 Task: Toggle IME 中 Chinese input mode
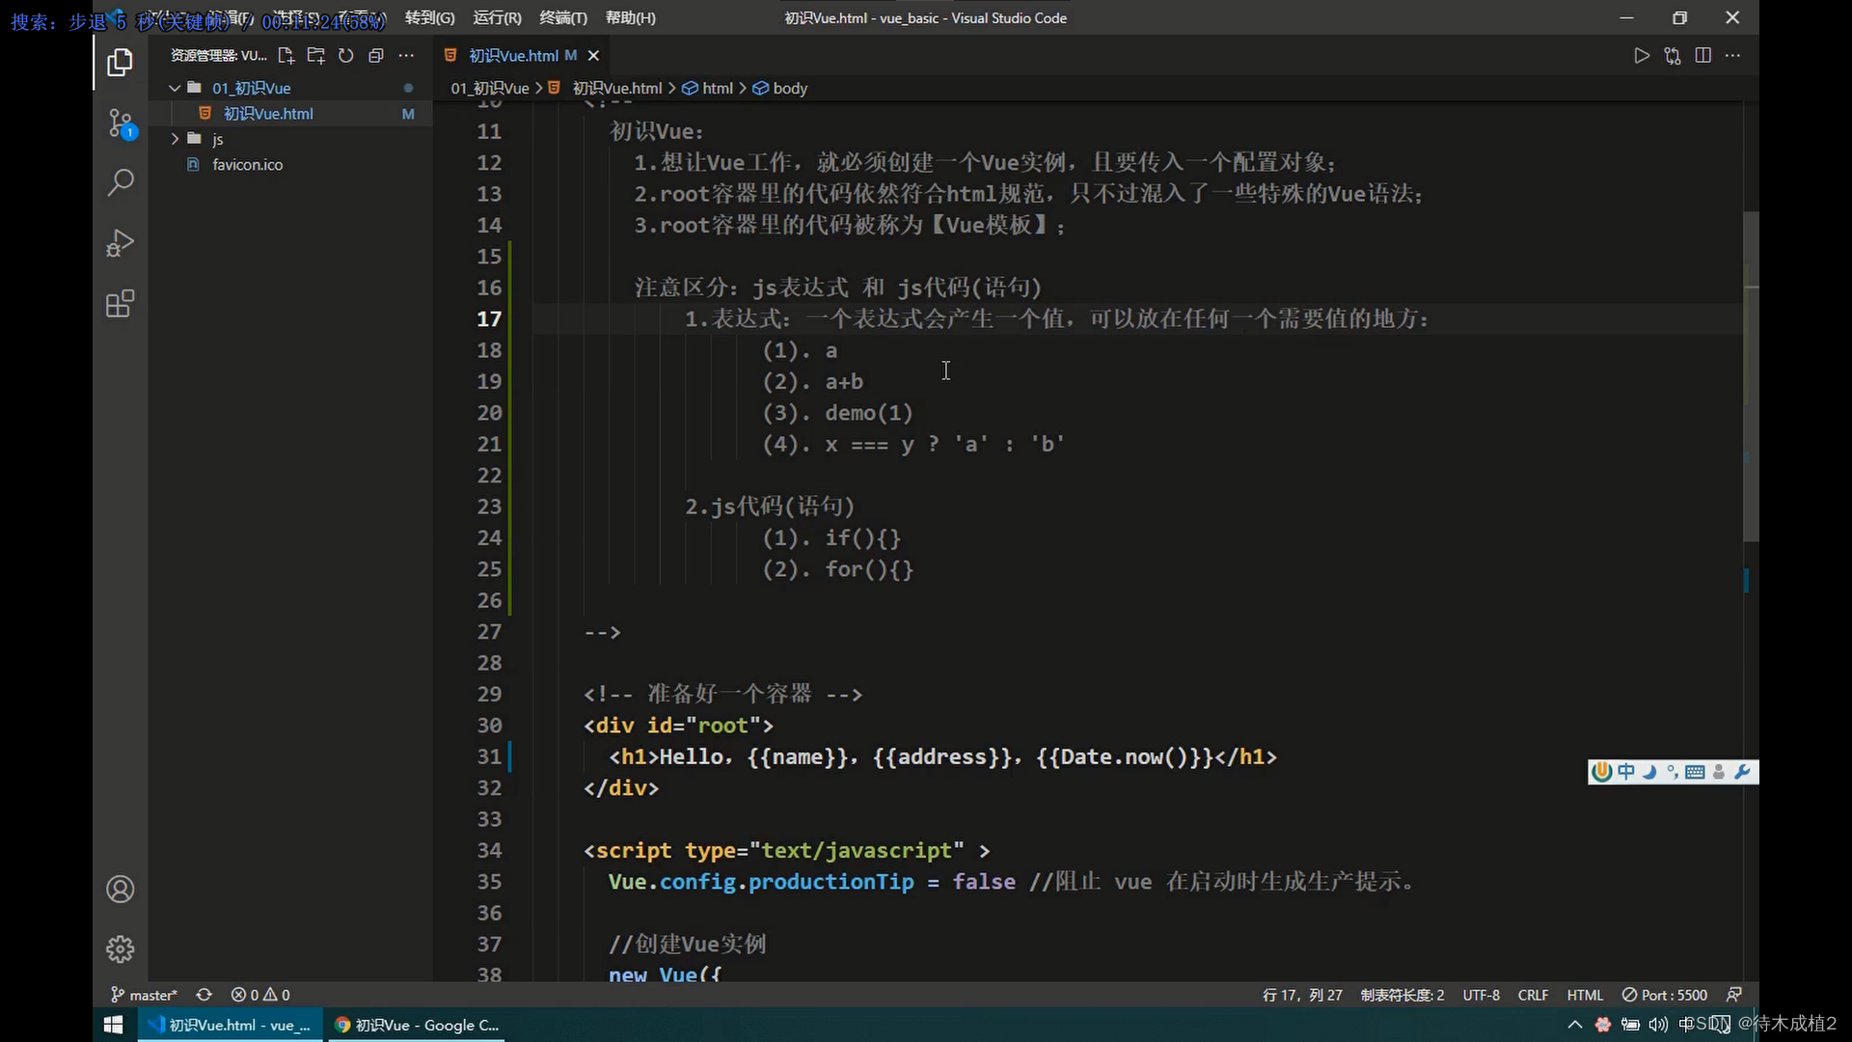(x=1626, y=772)
